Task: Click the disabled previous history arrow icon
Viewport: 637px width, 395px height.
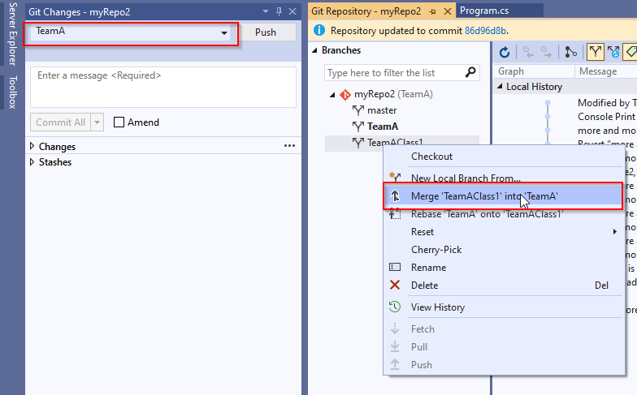Action: click(x=528, y=52)
